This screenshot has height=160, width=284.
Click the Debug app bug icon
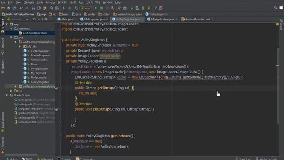pos(102,8)
